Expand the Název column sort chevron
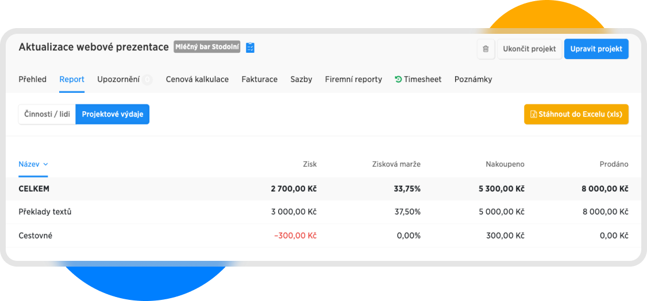647x301 pixels. (x=46, y=165)
